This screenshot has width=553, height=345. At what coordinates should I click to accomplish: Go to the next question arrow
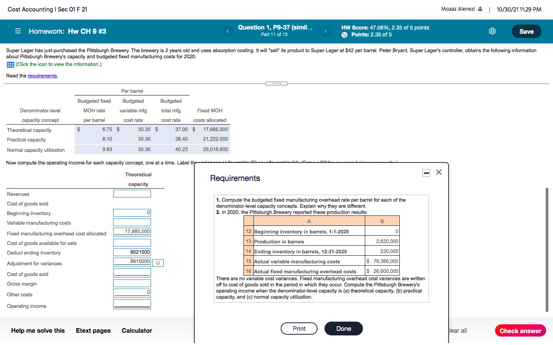[x=325, y=31]
